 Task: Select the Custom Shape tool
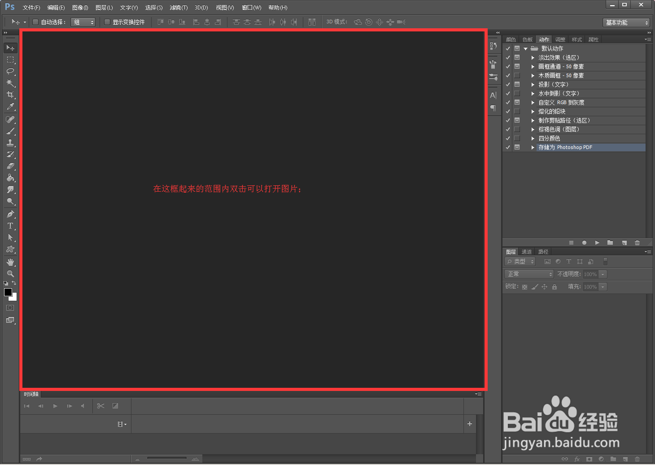click(x=10, y=249)
